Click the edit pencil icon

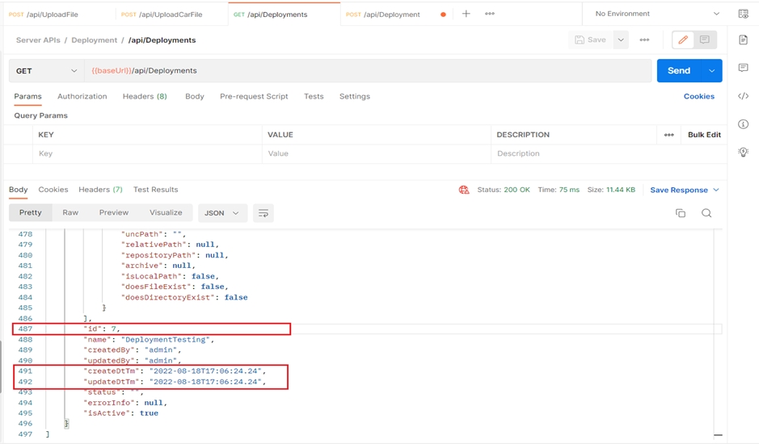[x=683, y=40]
